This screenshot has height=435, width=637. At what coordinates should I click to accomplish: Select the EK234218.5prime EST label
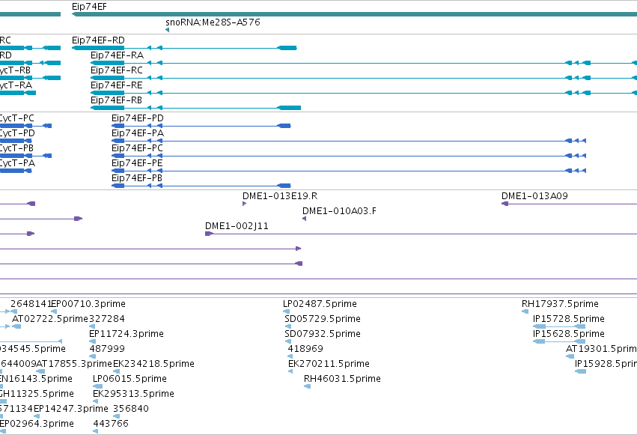[x=153, y=364]
